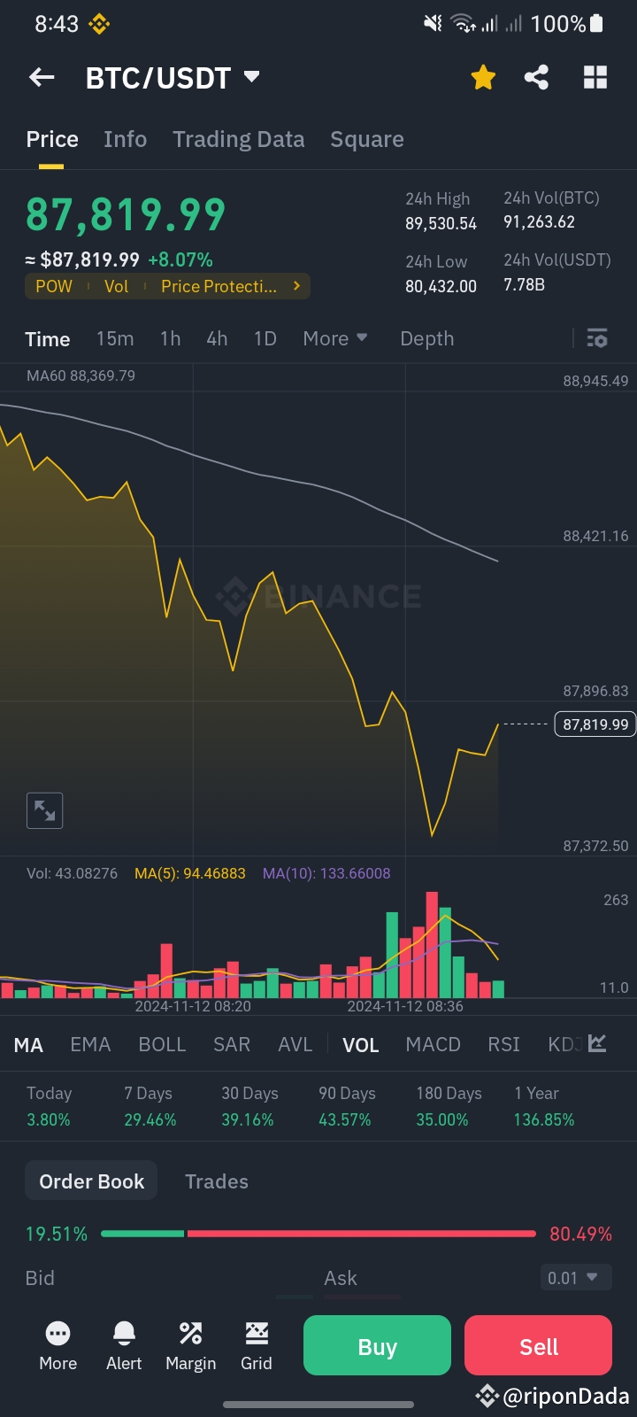Viewport: 637px width, 1417px height.
Task: Switch to the Trading Data tab
Action: click(238, 139)
